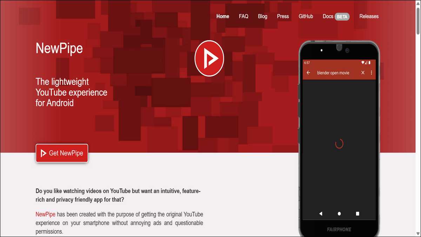
Task: Click the NewPipe hero heading
Action: [59, 48]
